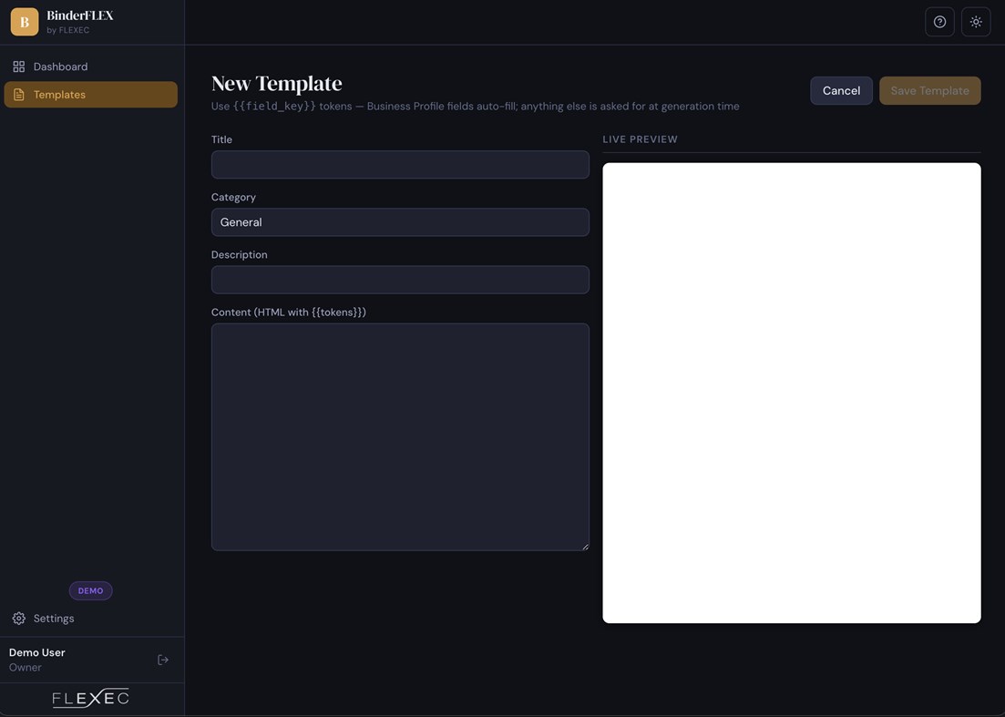
Task: Focus the Title input field
Action: tap(400, 165)
